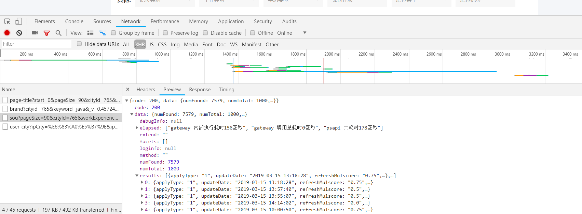582x214 pixels.
Task: Select the Preview tab of the request
Action: (172, 90)
